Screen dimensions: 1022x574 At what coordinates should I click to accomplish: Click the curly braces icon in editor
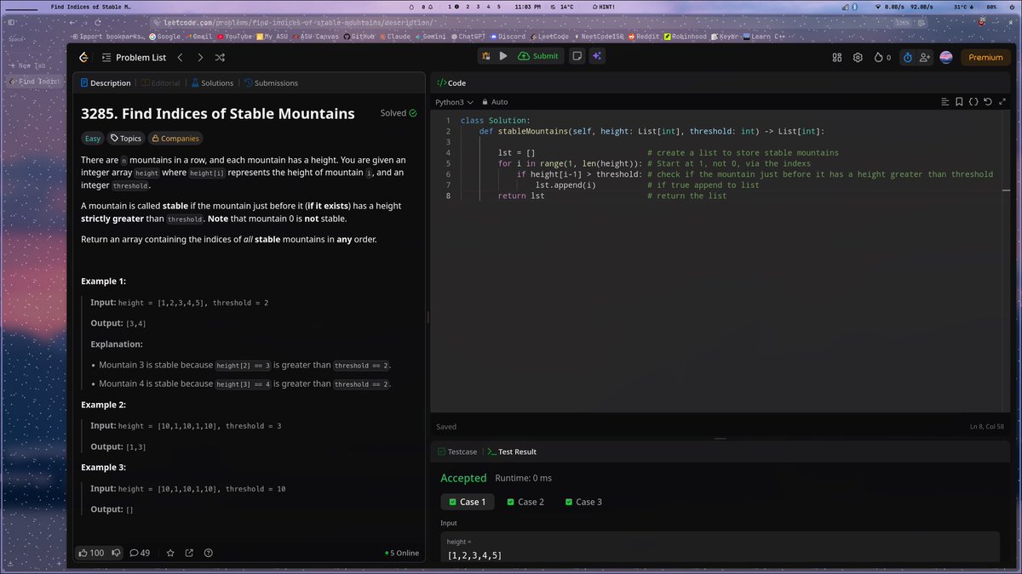click(x=973, y=101)
